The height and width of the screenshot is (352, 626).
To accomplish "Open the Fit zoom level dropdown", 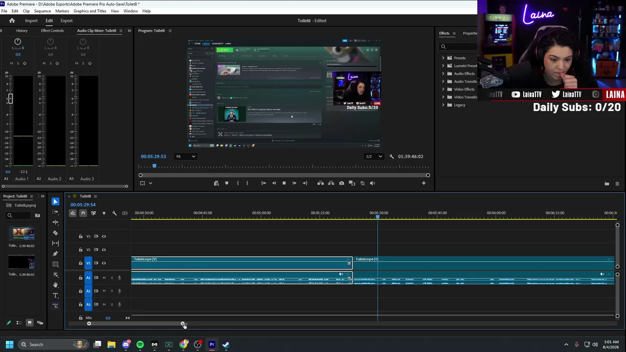I will pos(186,156).
